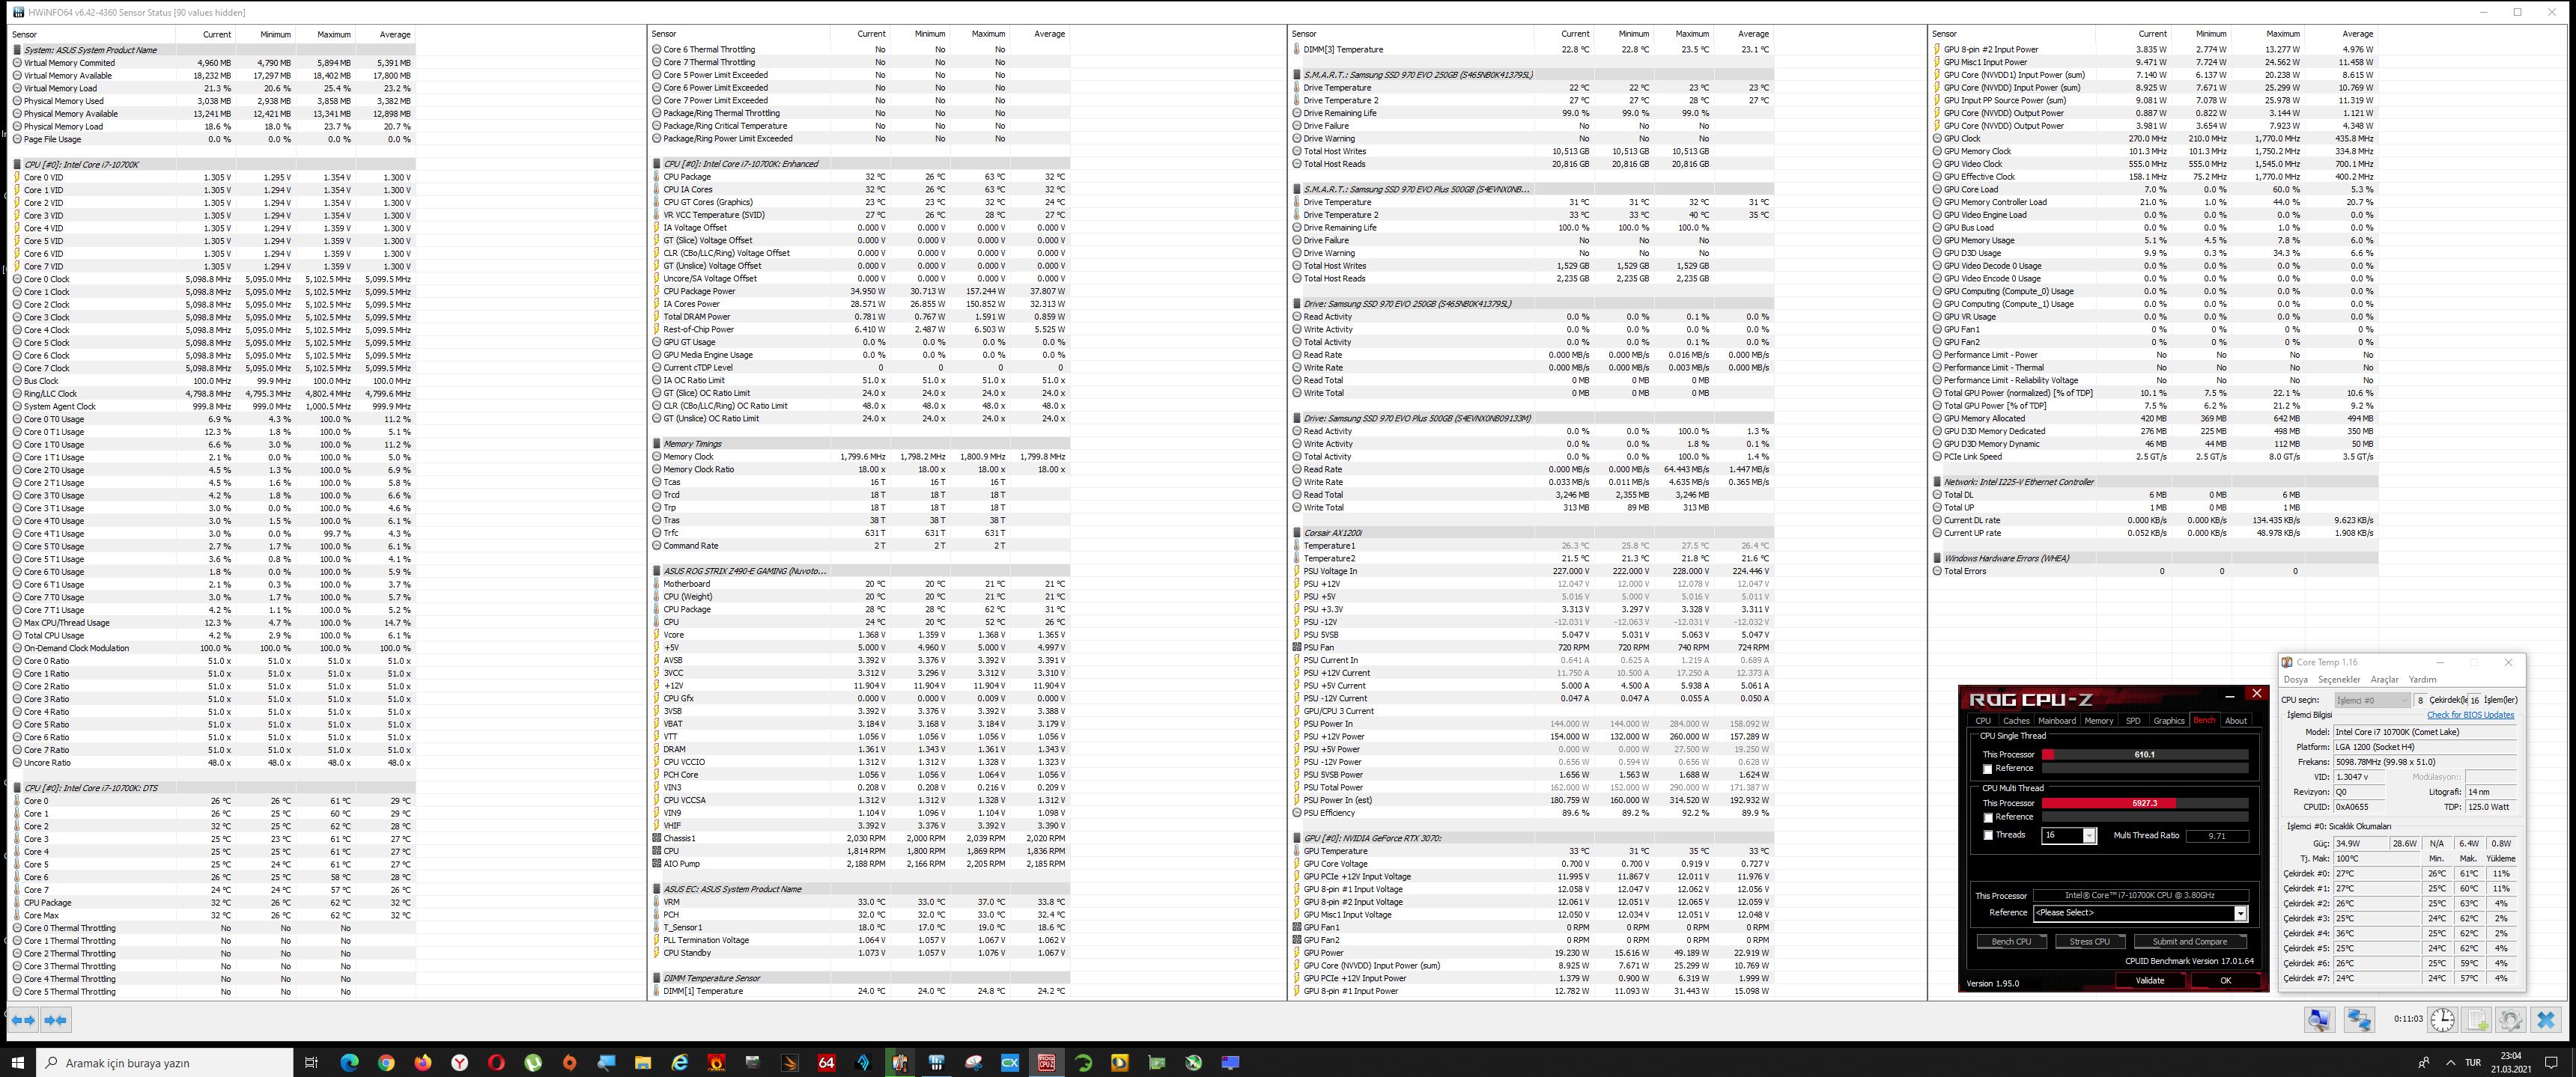2576x1077 pixels.
Task: Open Microsoft Edge from the taskbar
Action: point(349,1063)
